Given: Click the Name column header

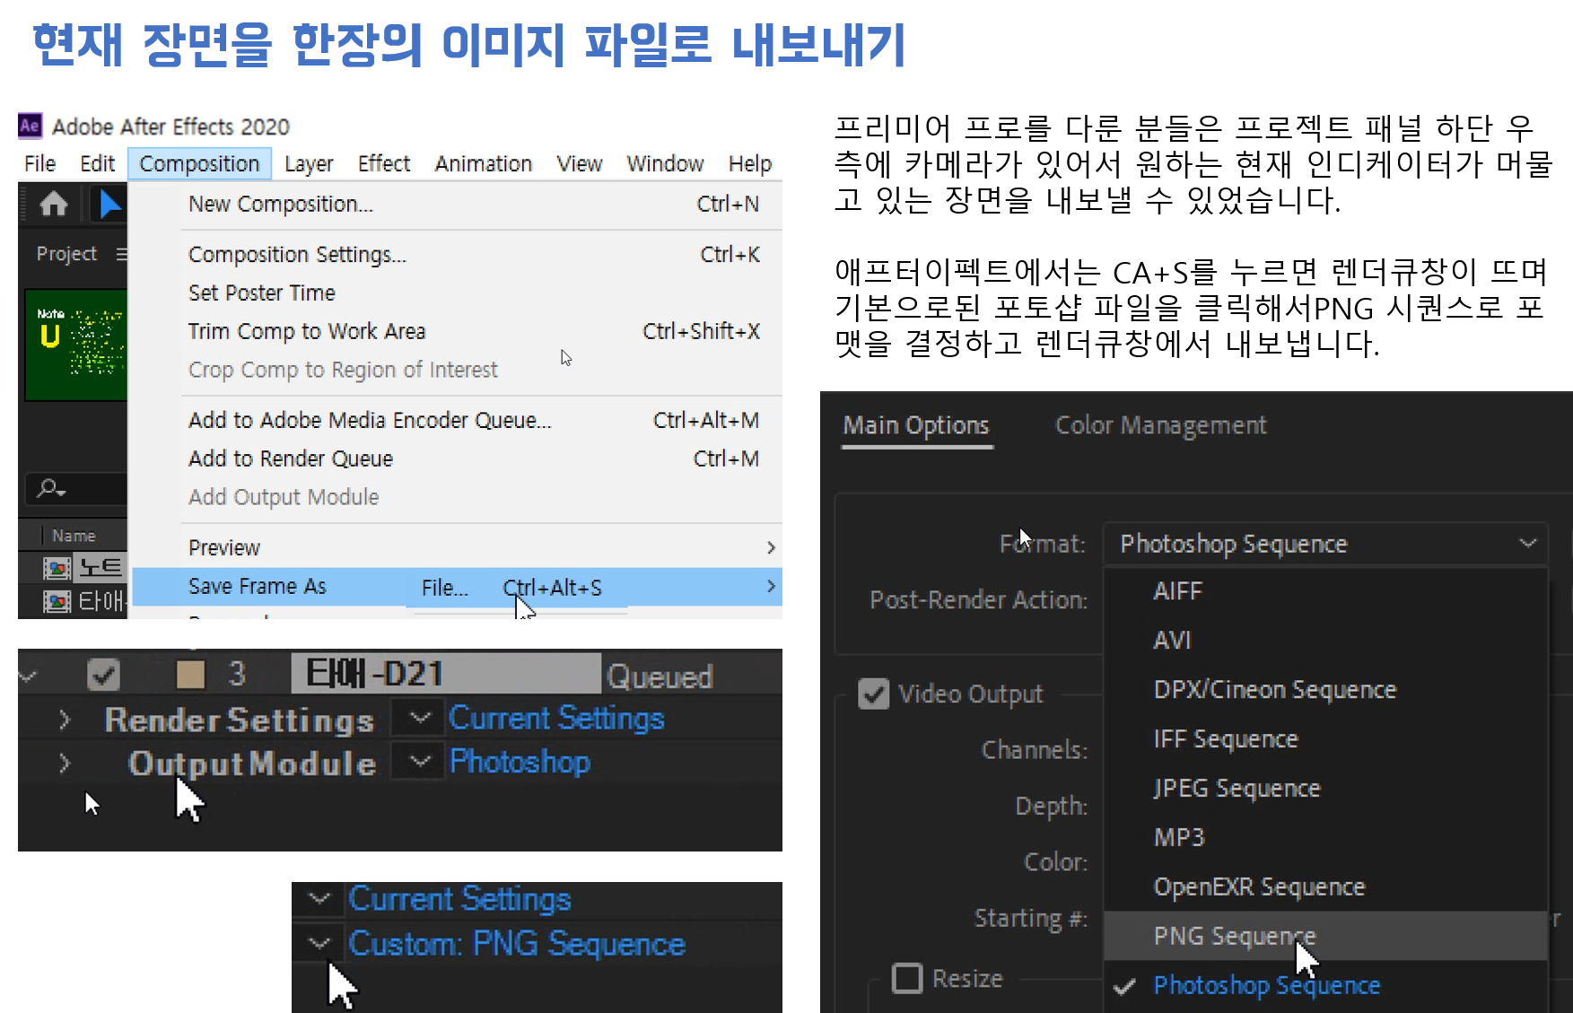Looking at the screenshot, I should (x=74, y=536).
